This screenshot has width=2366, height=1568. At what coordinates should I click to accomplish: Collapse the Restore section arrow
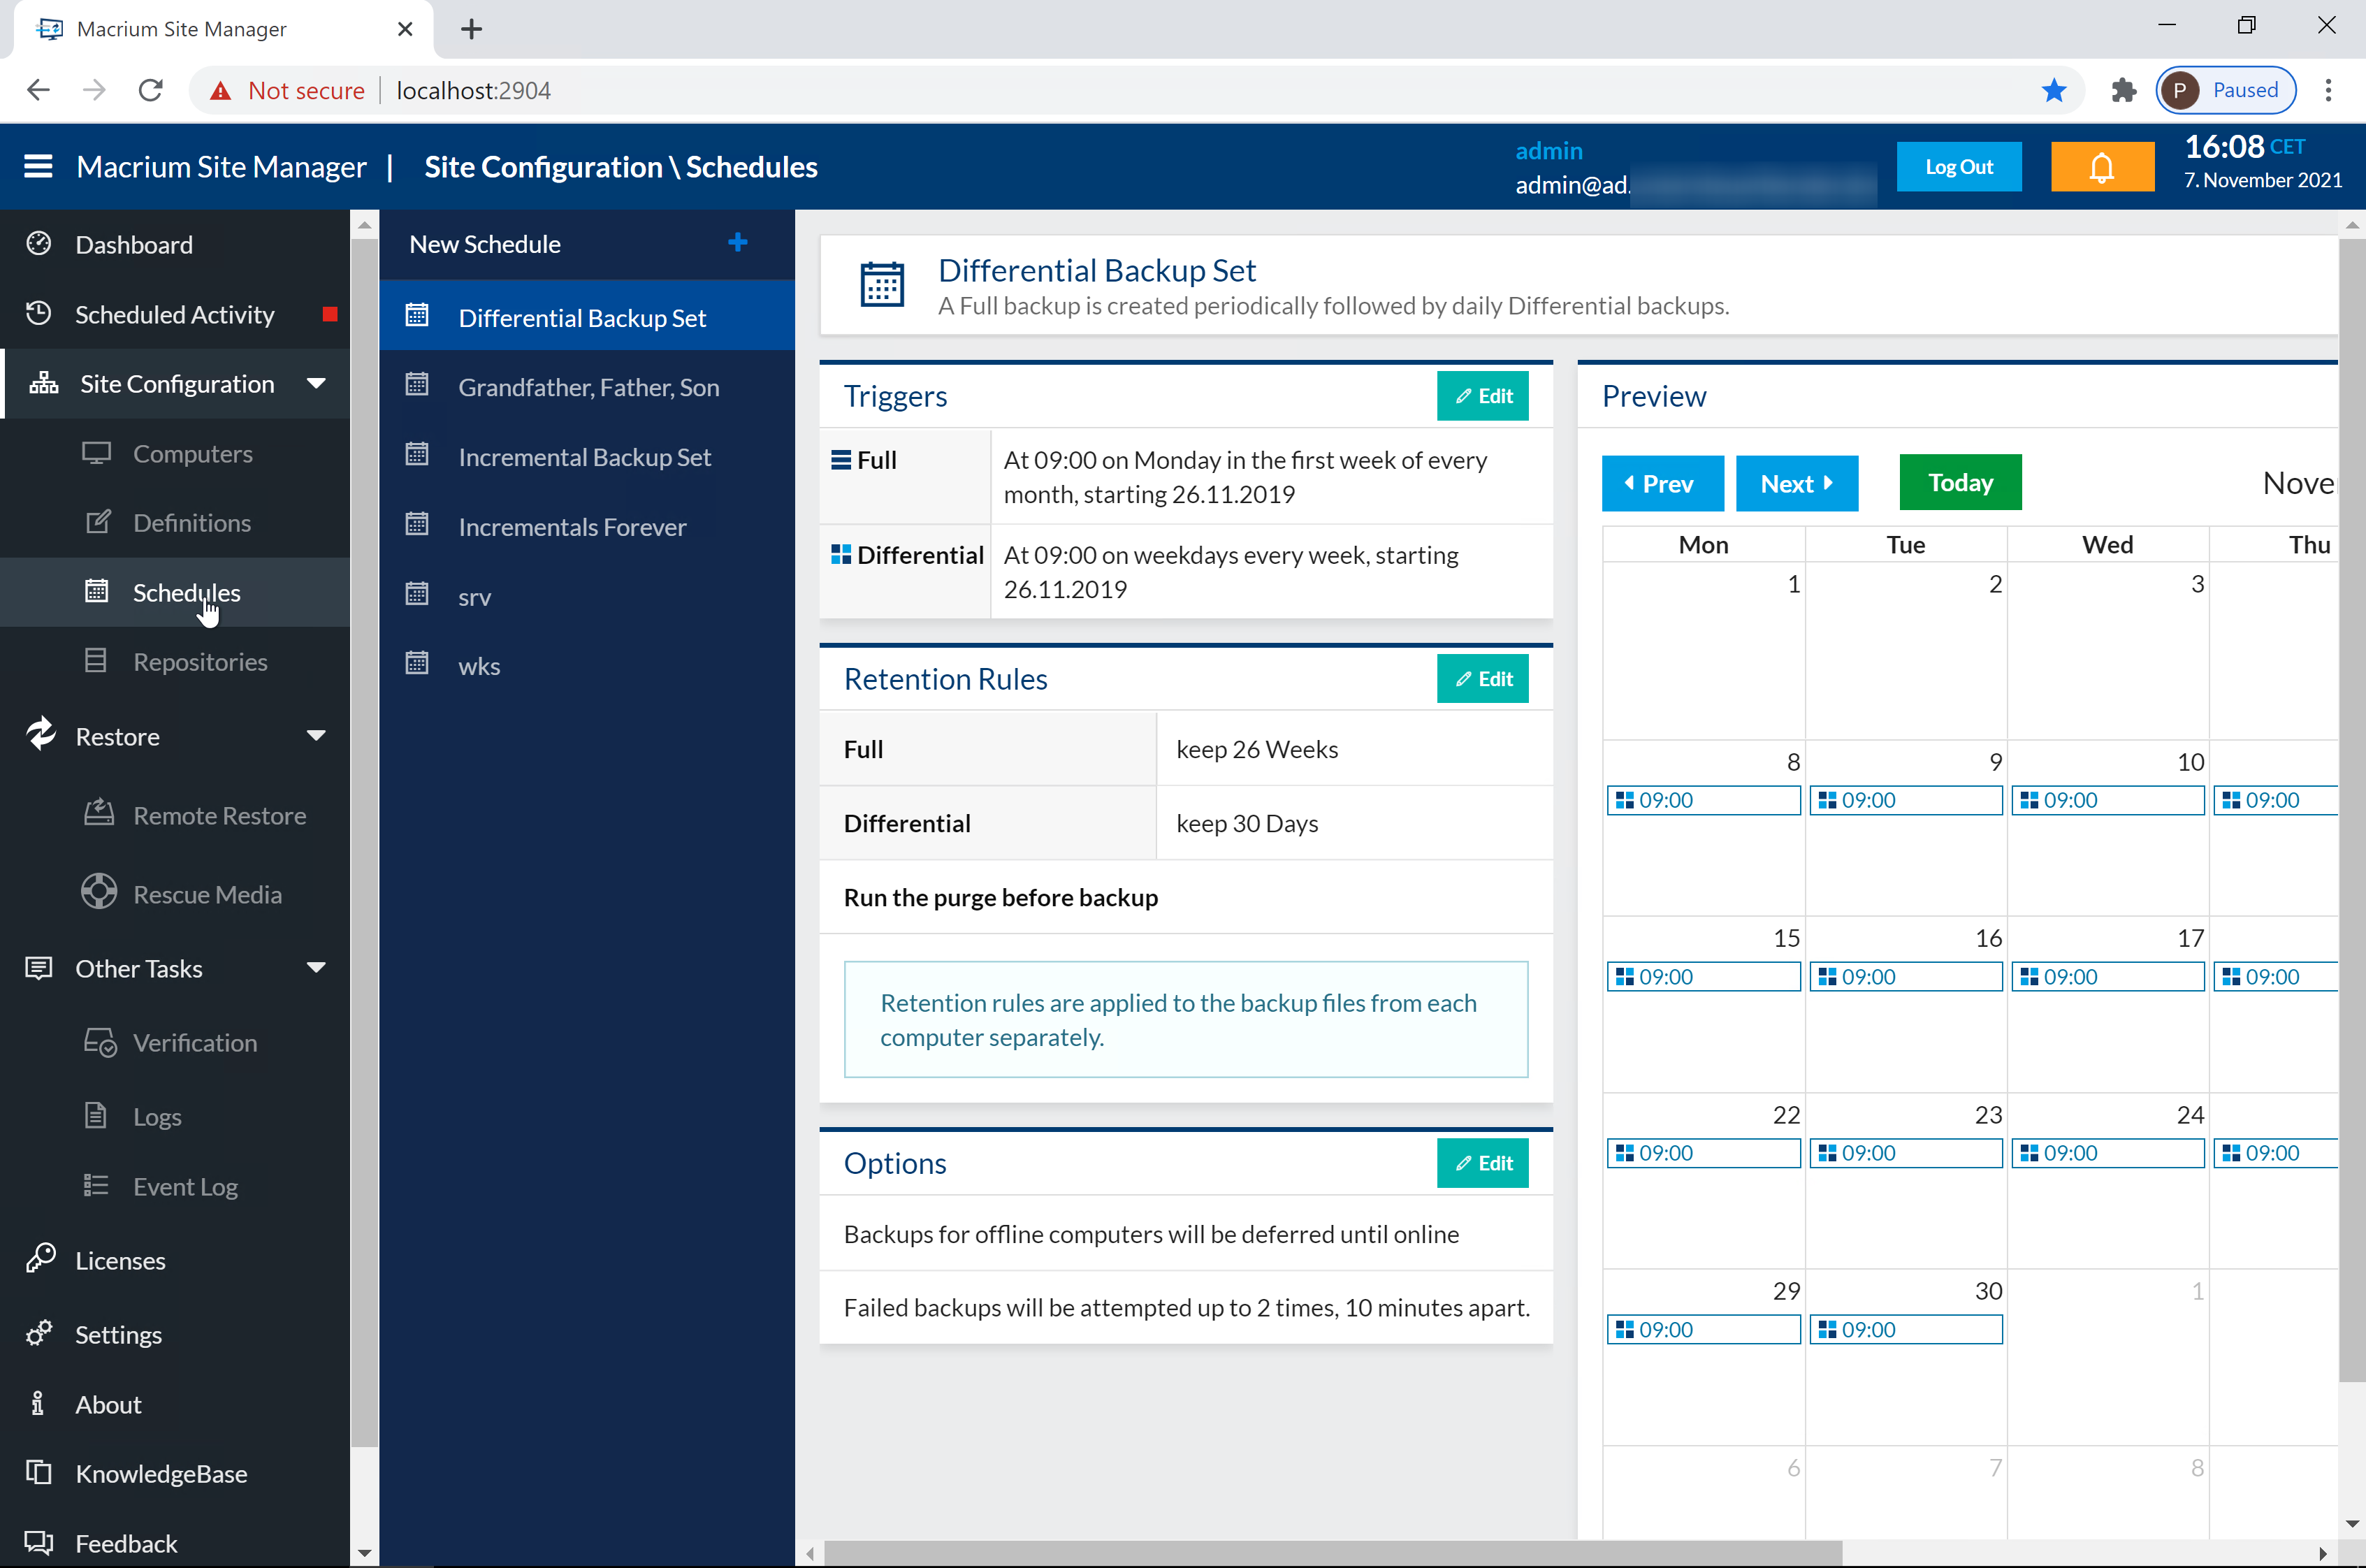pos(316,736)
